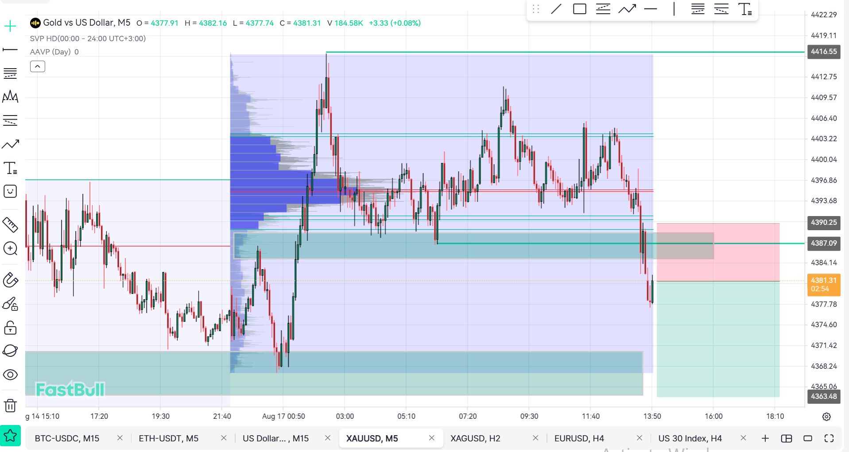849x452 pixels.
Task: Toggle hide all drawings eye icon
Action: click(x=10, y=375)
